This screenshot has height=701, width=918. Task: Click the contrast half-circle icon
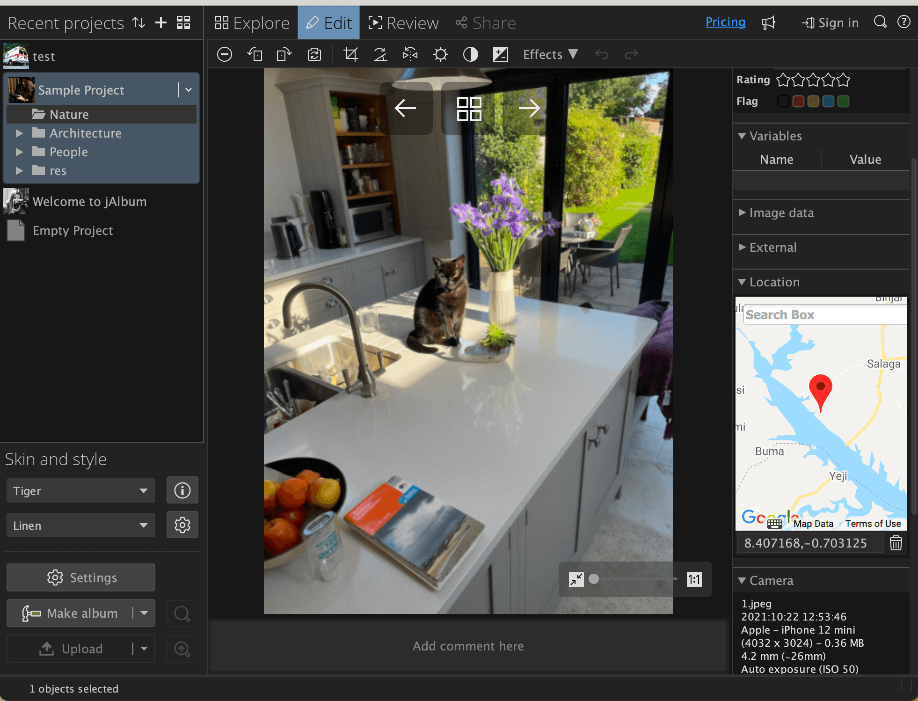click(470, 55)
